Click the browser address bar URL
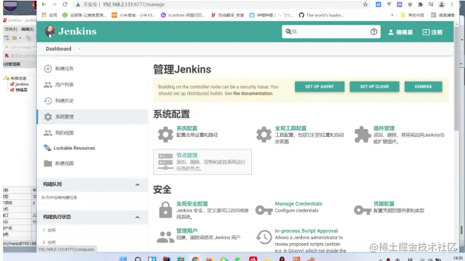465x261 pixels. 134,4
